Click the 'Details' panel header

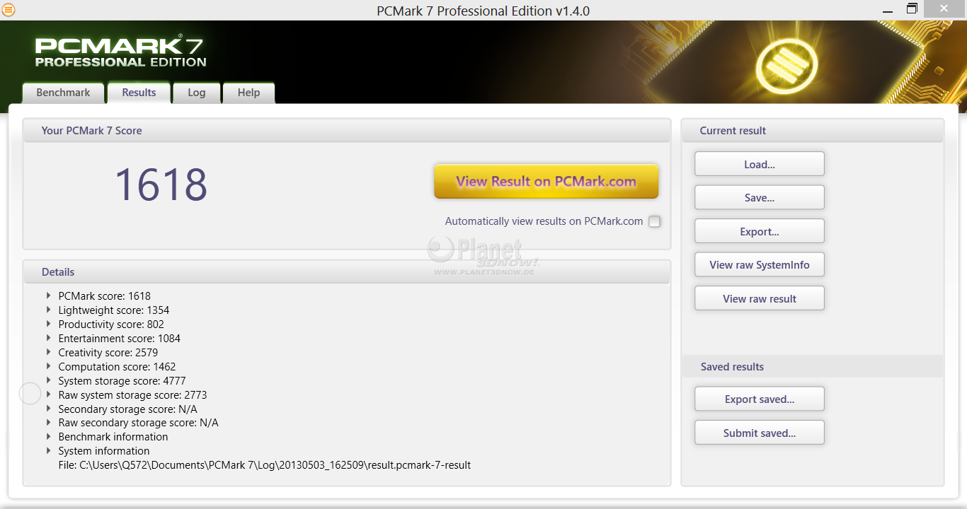point(347,272)
